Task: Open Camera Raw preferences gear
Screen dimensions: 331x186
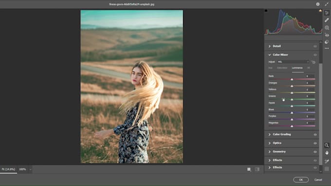Action: pos(318,4)
